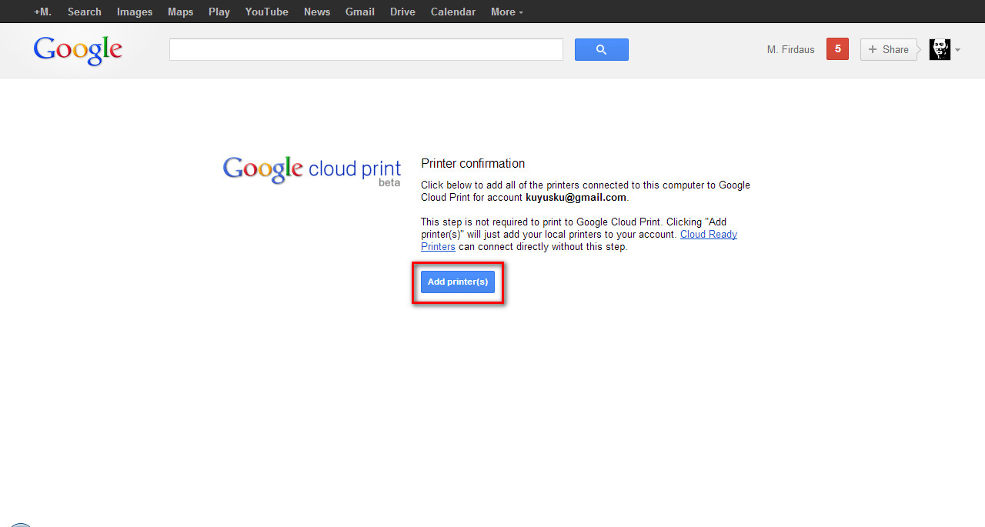Open Drive from the top bar
Viewport: 985px width, 527px height.
tap(402, 12)
